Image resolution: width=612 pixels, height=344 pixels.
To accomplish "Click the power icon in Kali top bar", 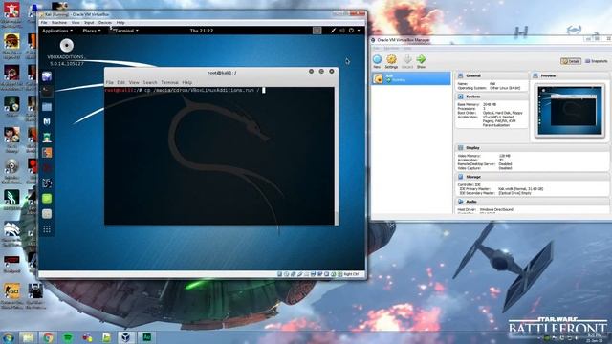I will tap(351, 31).
